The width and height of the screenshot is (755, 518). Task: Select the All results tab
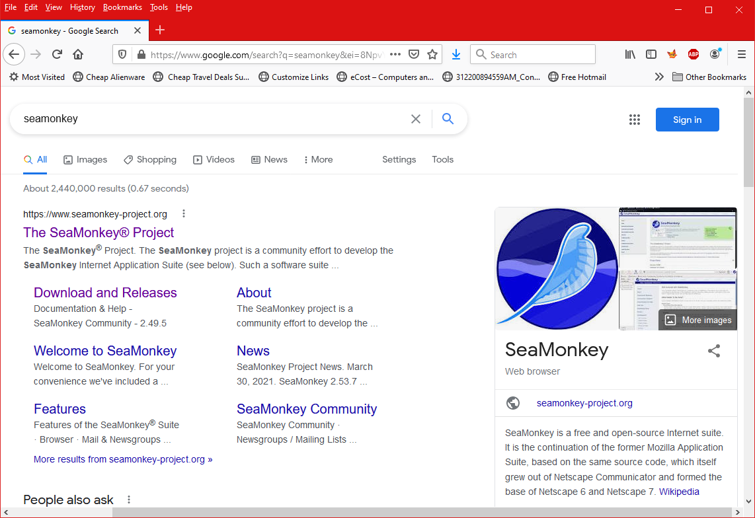(x=35, y=159)
